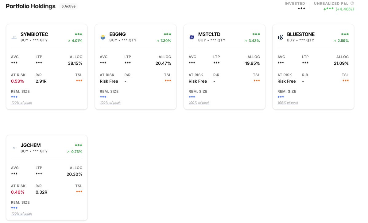Click the 0.32R risk-reward value
The height and width of the screenshot is (223, 368).
(41, 192)
